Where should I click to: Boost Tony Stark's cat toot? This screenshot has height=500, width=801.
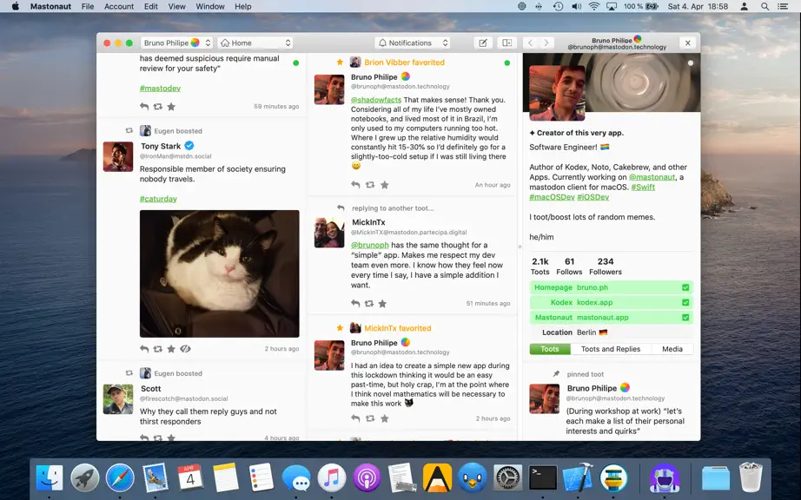point(158,349)
